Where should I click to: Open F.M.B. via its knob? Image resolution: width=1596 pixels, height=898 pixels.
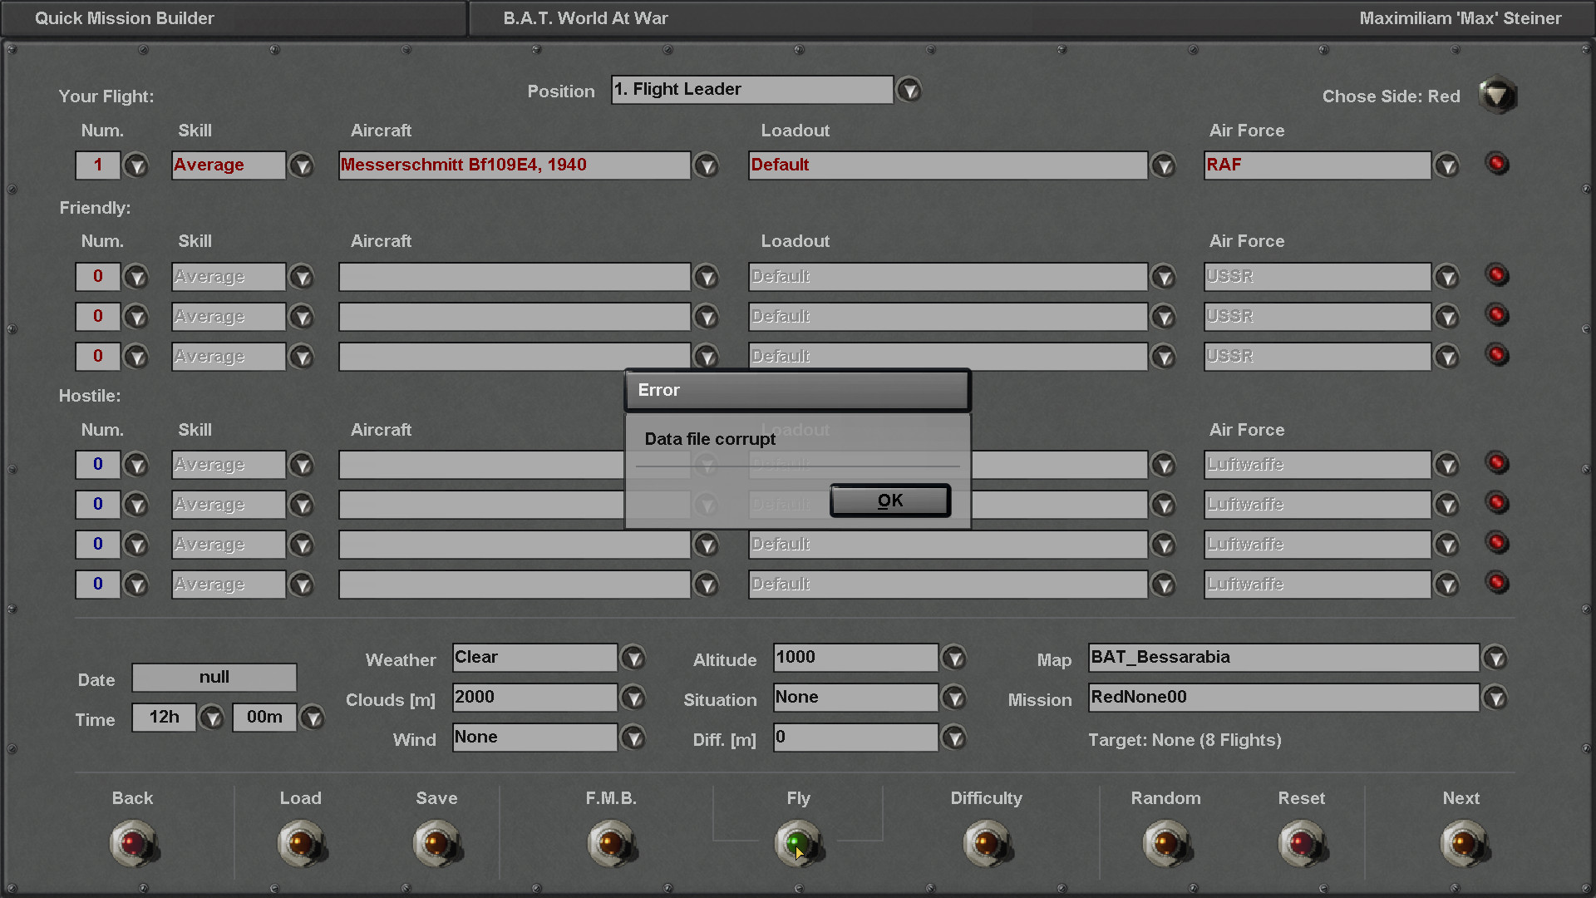pyautogui.click(x=610, y=843)
